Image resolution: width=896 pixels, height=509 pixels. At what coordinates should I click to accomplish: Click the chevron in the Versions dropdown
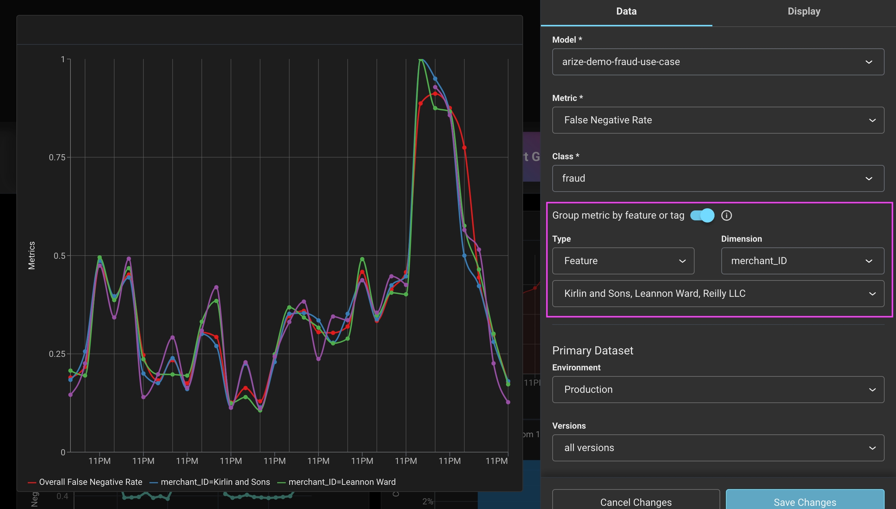[x=872, y=448]
